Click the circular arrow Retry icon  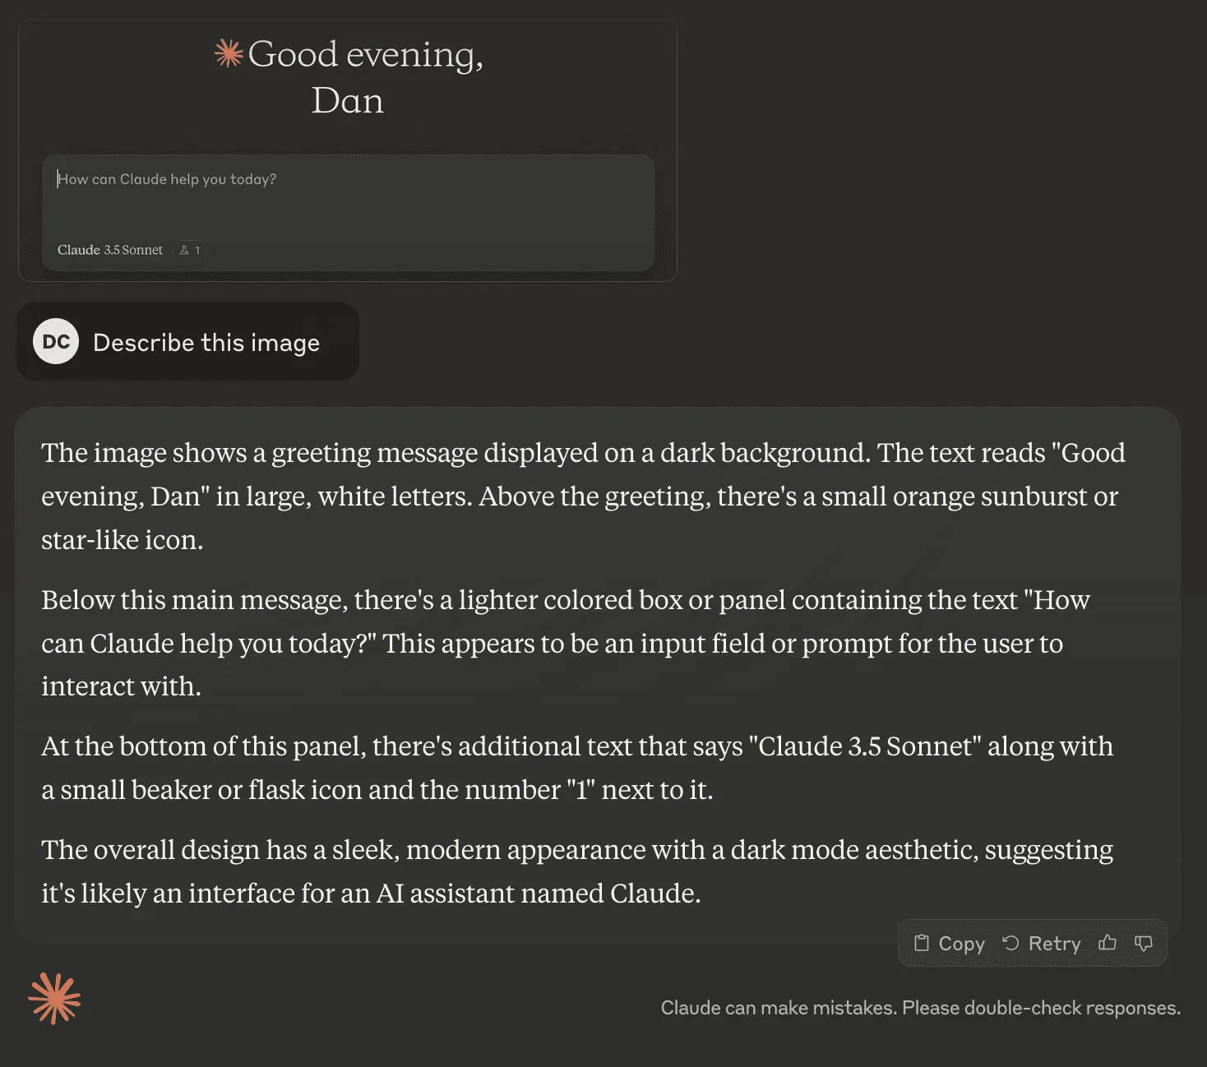(x=1010, y=943)
